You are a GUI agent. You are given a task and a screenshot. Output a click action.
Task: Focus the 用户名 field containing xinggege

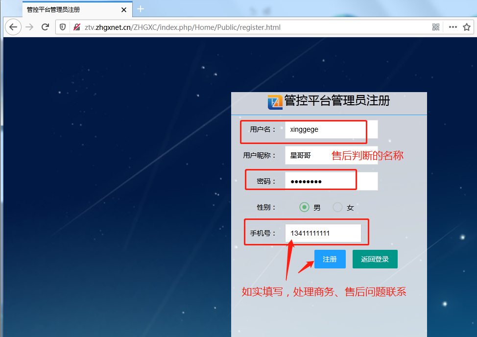tap(331, 130)
